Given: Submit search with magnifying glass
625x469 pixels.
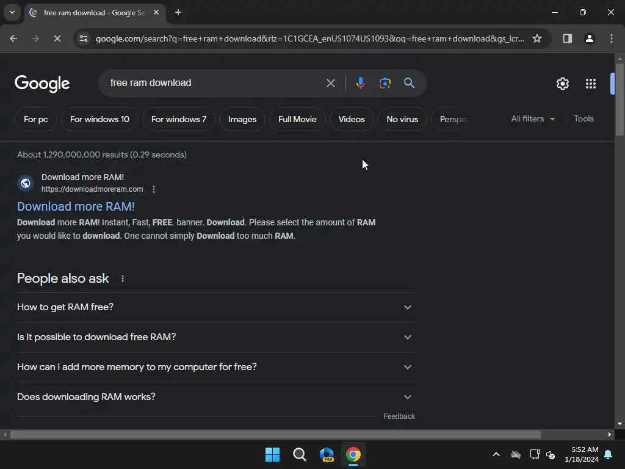Looking at the screenshot, I should pos(409,83).
